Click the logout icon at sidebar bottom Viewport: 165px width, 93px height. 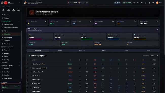(x=19, y=91)
